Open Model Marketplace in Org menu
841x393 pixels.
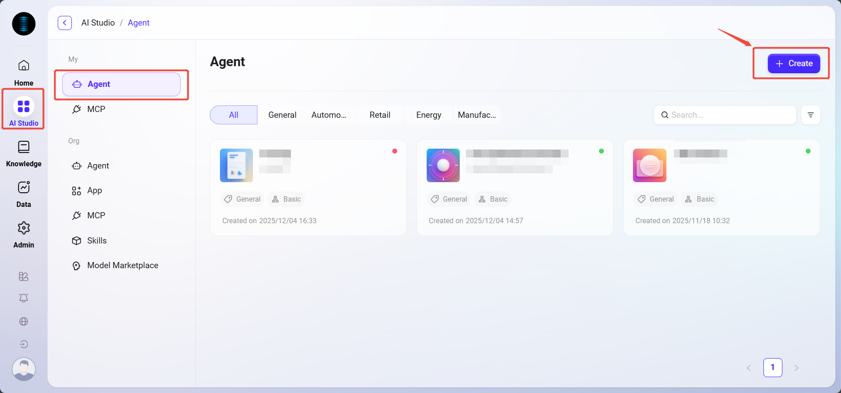click(122, 266)
